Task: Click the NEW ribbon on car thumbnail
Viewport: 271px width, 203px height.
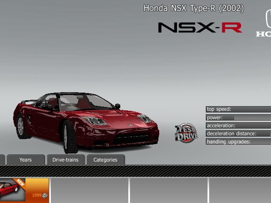Action: click(x=20, y=183)
